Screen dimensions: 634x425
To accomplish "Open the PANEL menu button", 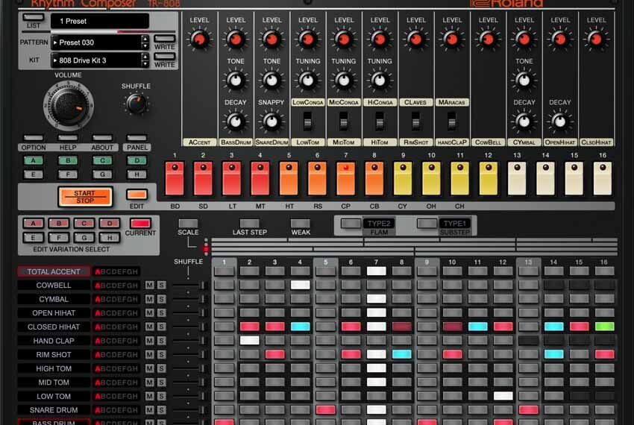I will pyautogui.click(x=137, y=138).
